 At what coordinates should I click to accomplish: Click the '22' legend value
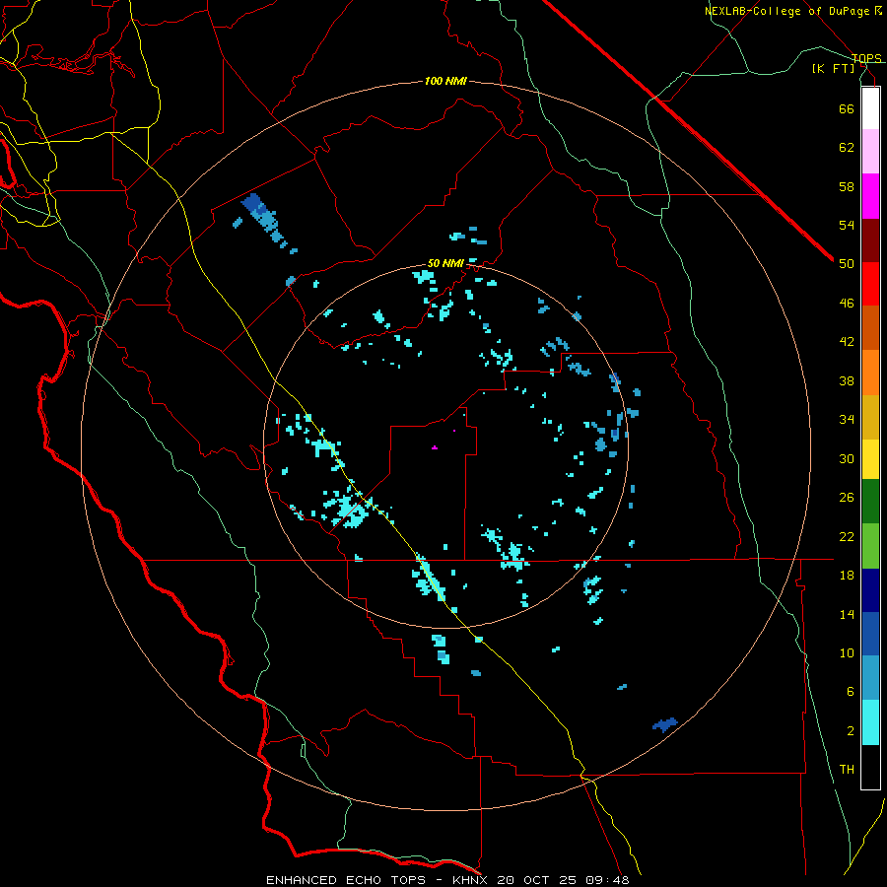tap(847, 536)
